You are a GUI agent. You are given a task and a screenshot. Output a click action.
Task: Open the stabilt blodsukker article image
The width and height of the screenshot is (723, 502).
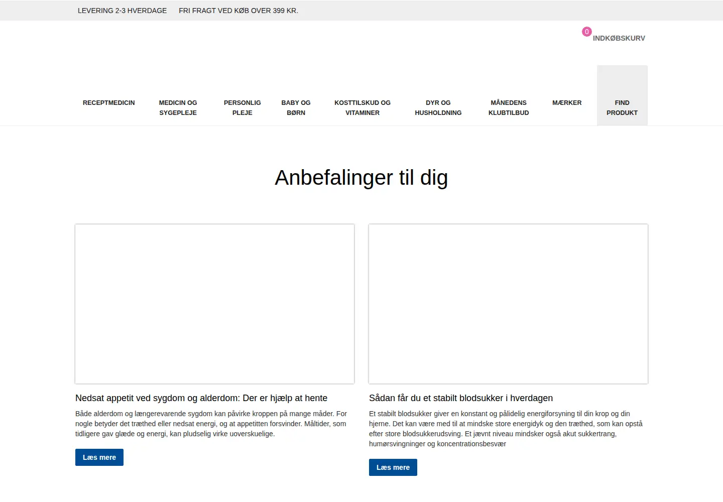509,304
